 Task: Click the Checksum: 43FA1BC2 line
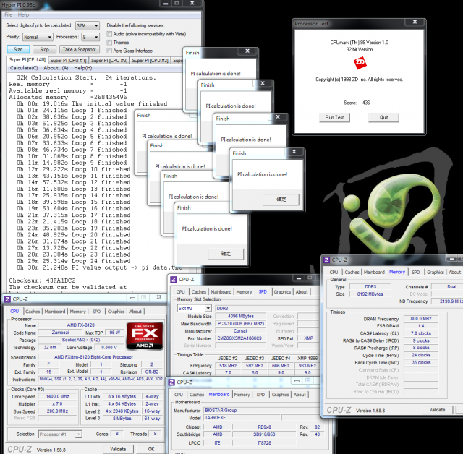tap(42, 280)
